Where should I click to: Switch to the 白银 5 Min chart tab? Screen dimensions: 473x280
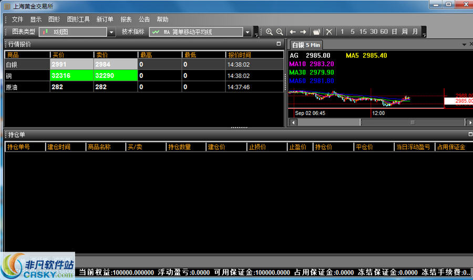click(x=306, y=45)
